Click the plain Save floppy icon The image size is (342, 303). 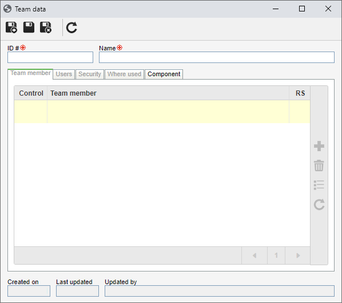[29, 27]
